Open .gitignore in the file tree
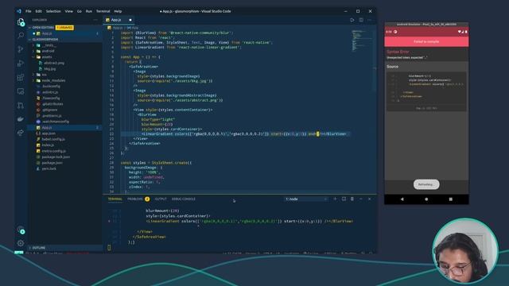The height and width of the screenshot is (286, 509). tap(49, 110)
